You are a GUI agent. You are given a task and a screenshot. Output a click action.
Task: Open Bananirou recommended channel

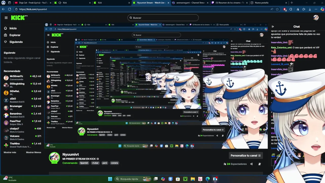pyautogui.click(x=22, y=115)
